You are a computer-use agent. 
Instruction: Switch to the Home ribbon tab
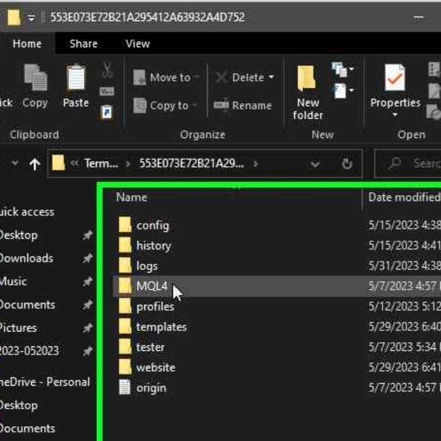click(x=27, y=44)
